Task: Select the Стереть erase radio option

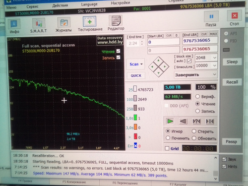Action: pyautogui.click(x=194, y=131)
